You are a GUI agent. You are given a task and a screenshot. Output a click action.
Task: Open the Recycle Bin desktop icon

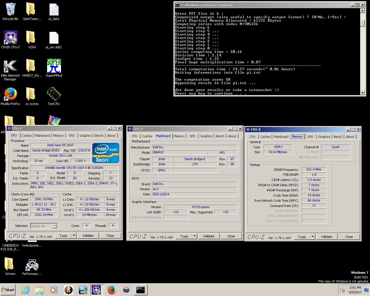click(10, 12)
